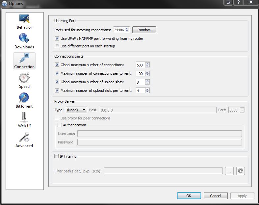Close the Options dialog window

point(251,2)
